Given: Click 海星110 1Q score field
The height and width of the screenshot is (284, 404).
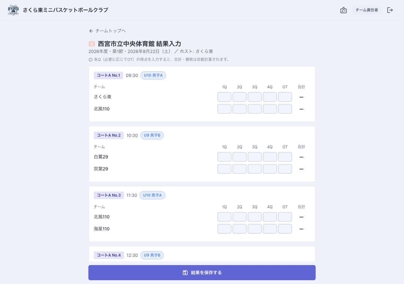Looking at the screenshot, I should (x=224, y=229).
